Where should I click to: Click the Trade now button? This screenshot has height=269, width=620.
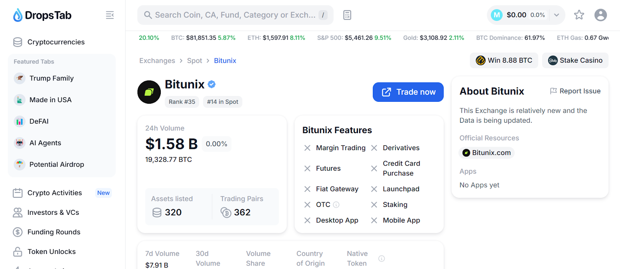408,92
